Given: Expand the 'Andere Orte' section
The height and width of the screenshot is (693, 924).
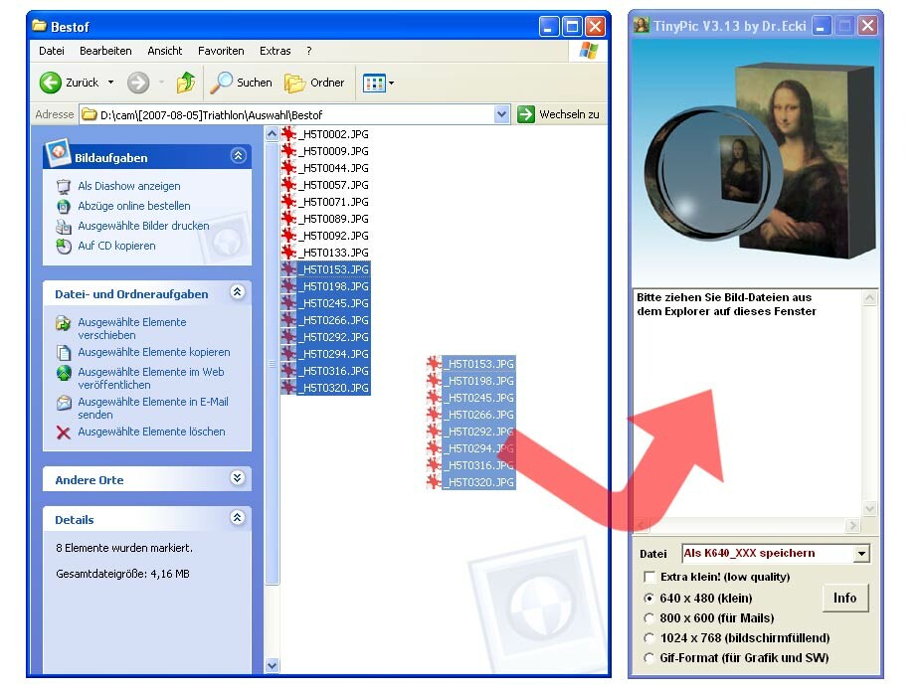Looking at the screenshot, I should (237, 478).
